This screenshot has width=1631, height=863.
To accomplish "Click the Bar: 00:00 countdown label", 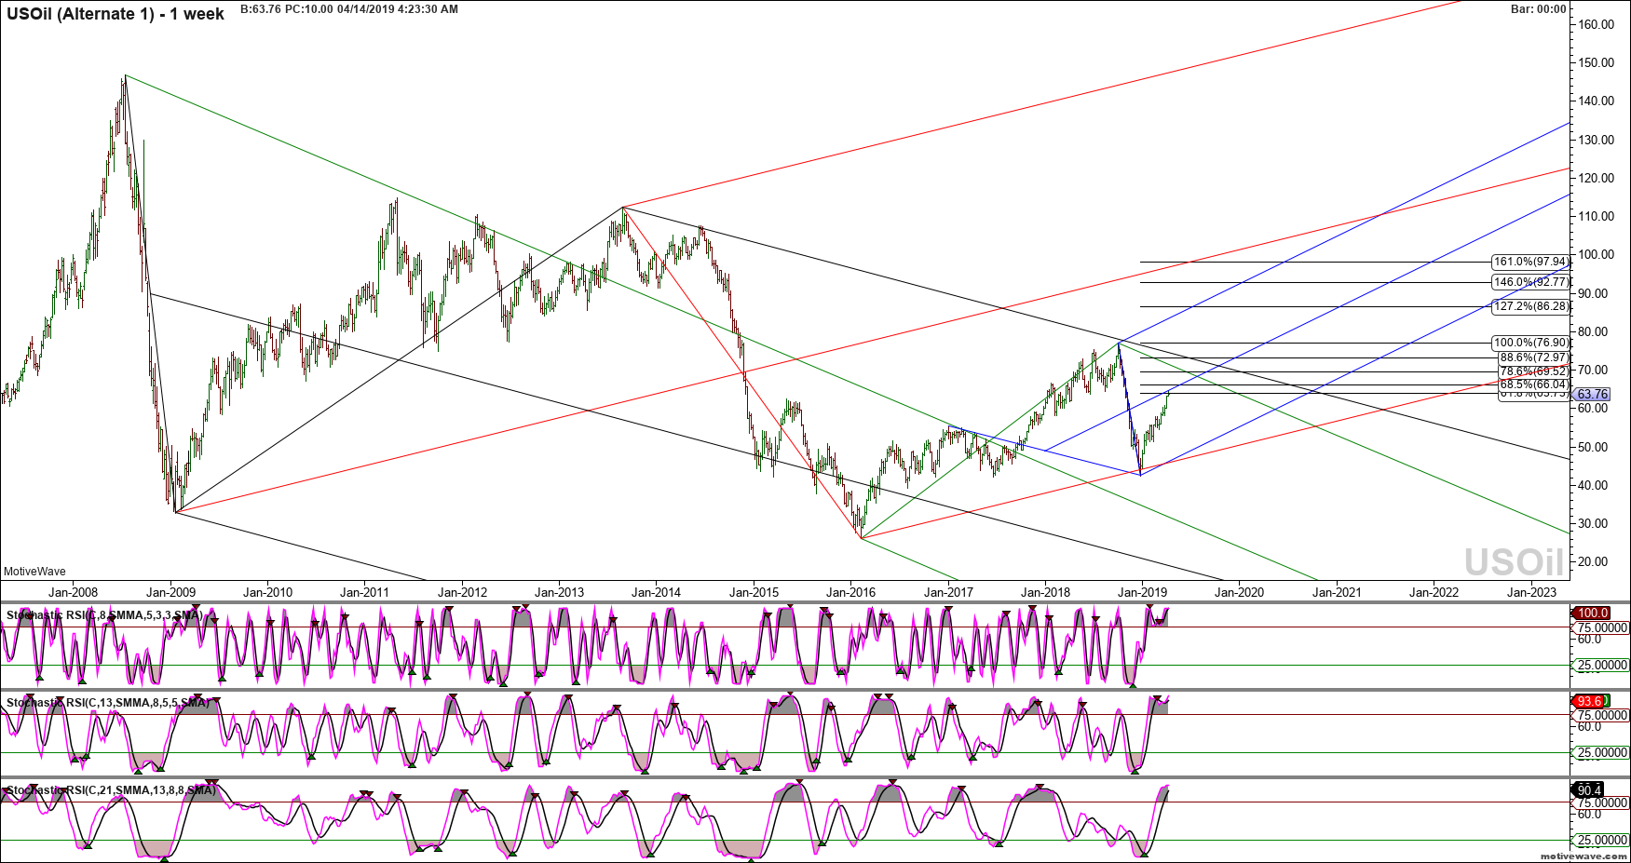I will [x=1539, y=9].
